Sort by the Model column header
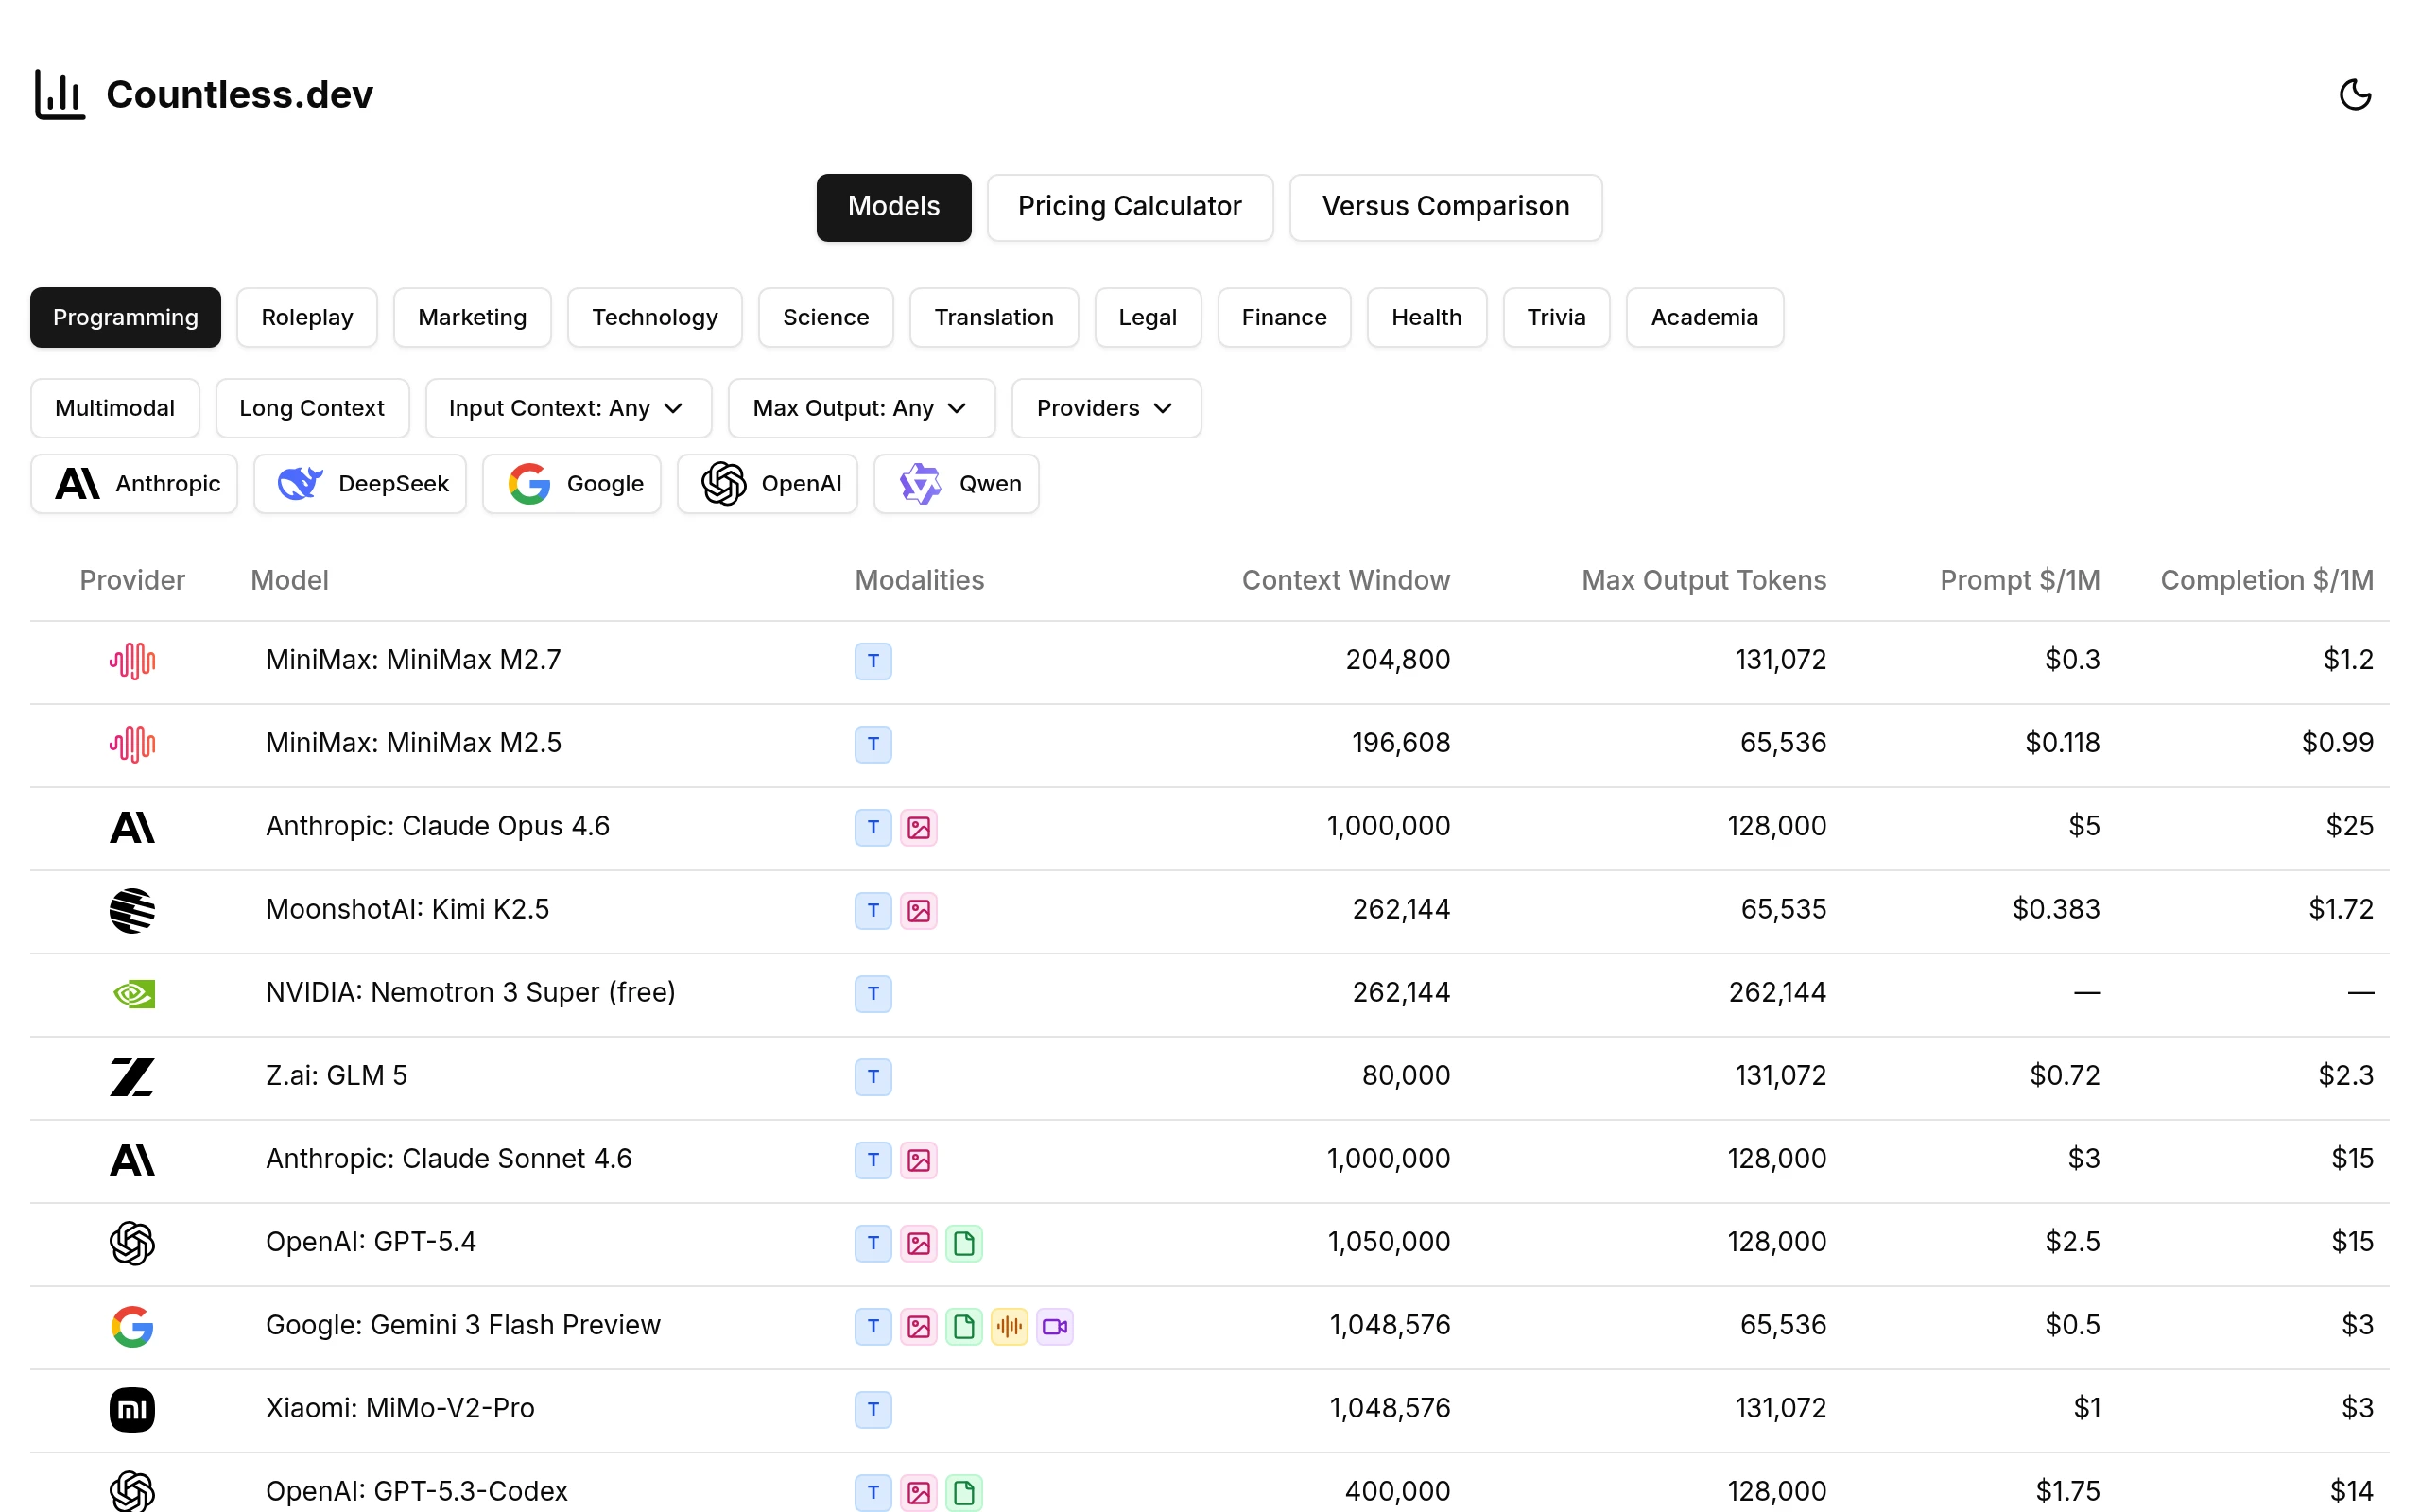This screenshot has height=1512, width=2420. tap(290, 580)
